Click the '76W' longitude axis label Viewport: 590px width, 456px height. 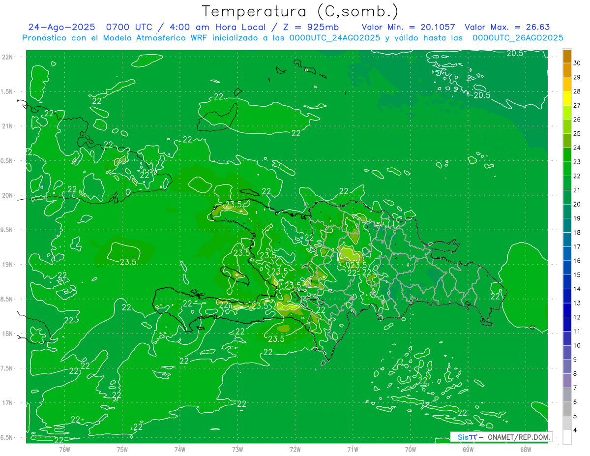[64, 450]
